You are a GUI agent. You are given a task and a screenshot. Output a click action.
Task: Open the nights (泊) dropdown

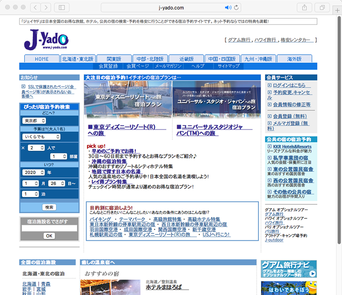tap(31, 194)
